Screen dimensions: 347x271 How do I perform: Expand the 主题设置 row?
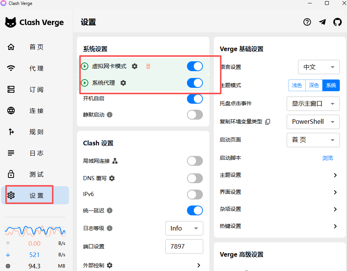[280, 175]
